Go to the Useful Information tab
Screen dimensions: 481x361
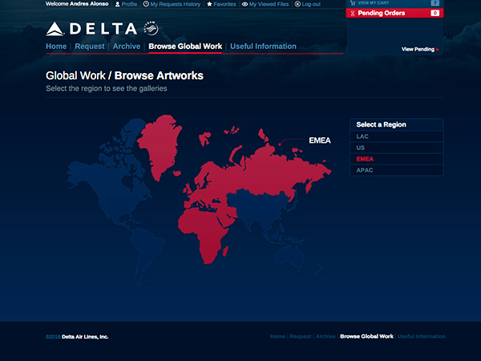(263, 47)
